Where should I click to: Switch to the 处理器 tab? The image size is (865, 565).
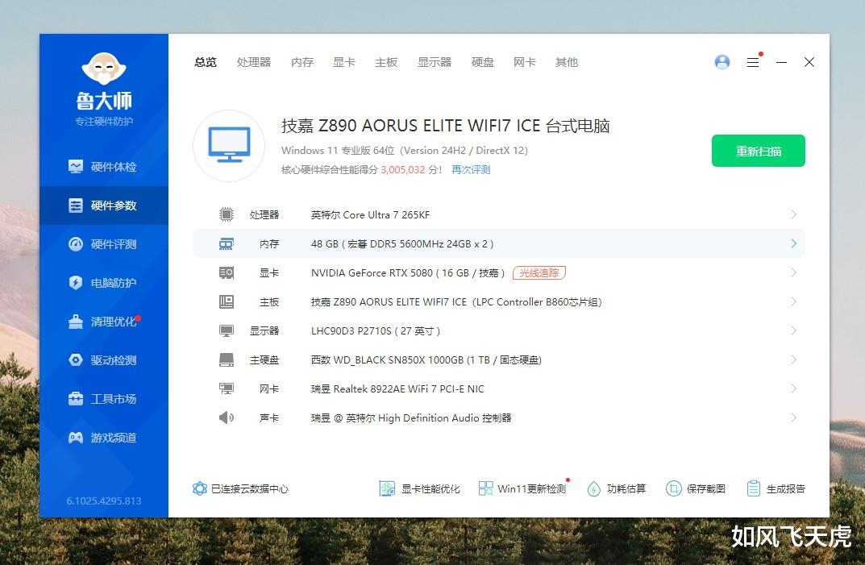254,62
